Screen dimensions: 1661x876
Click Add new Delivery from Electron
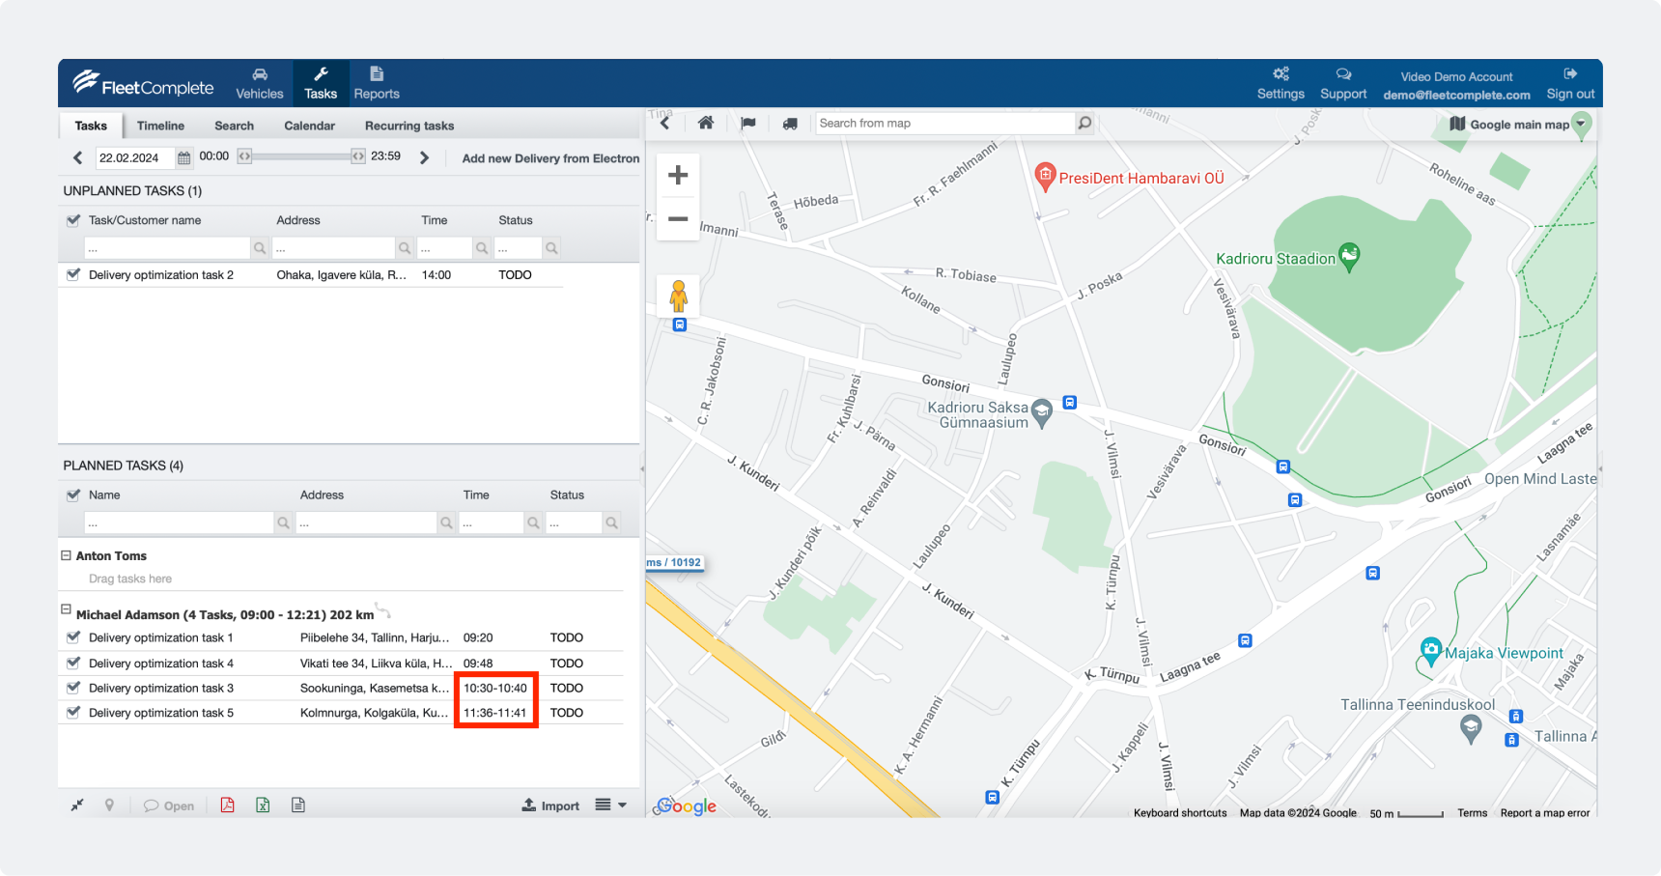point(550,158)
